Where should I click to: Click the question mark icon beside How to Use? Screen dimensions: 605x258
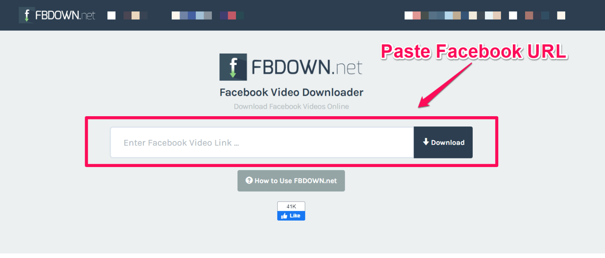tap(249, 180)
